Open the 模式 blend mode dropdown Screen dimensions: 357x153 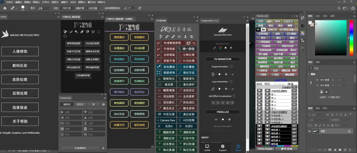tap(44, 8)
